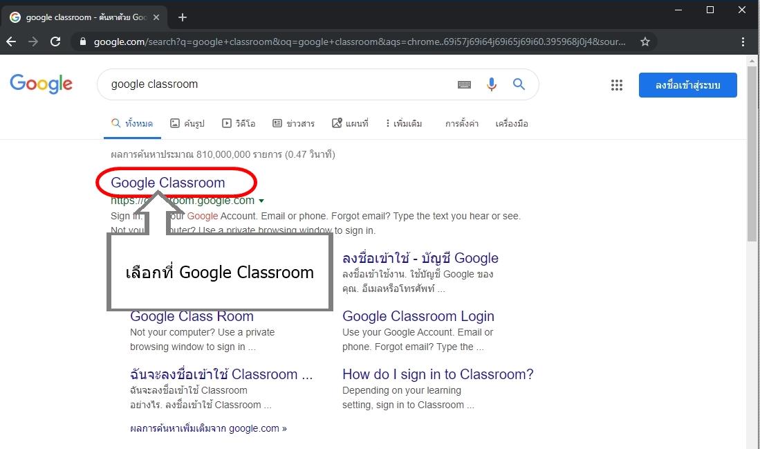Go back with the browser back arrow

pos(11,42)
